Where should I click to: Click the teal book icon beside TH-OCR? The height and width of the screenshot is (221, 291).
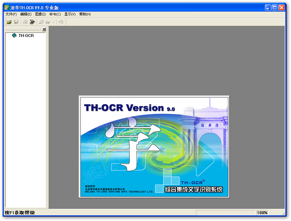pyautogui.click(x=14, y=36)
